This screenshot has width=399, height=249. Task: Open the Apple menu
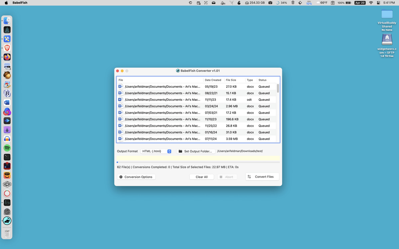pos(6,3)
